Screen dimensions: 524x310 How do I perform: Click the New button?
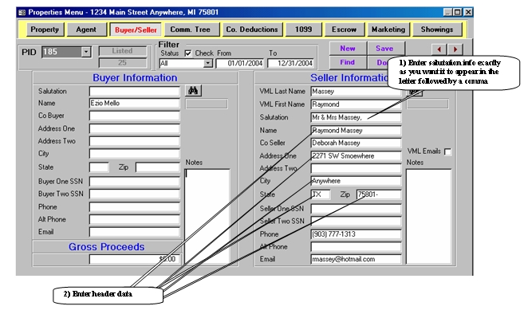348,49
